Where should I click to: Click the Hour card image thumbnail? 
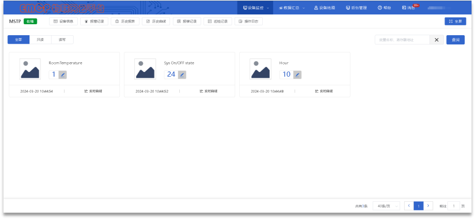pyautogui.click(x=260, y=69)
